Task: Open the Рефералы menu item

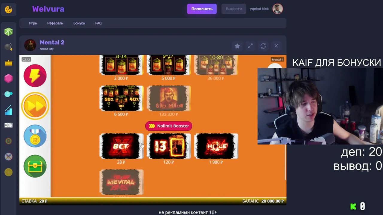Action: 55,23
